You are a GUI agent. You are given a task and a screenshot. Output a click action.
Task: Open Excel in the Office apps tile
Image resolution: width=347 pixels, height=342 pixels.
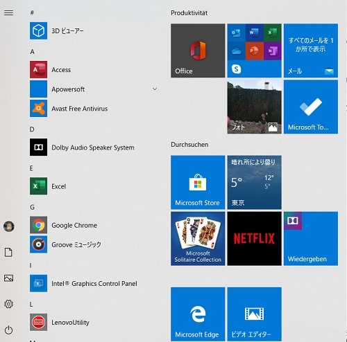(272, 33)
